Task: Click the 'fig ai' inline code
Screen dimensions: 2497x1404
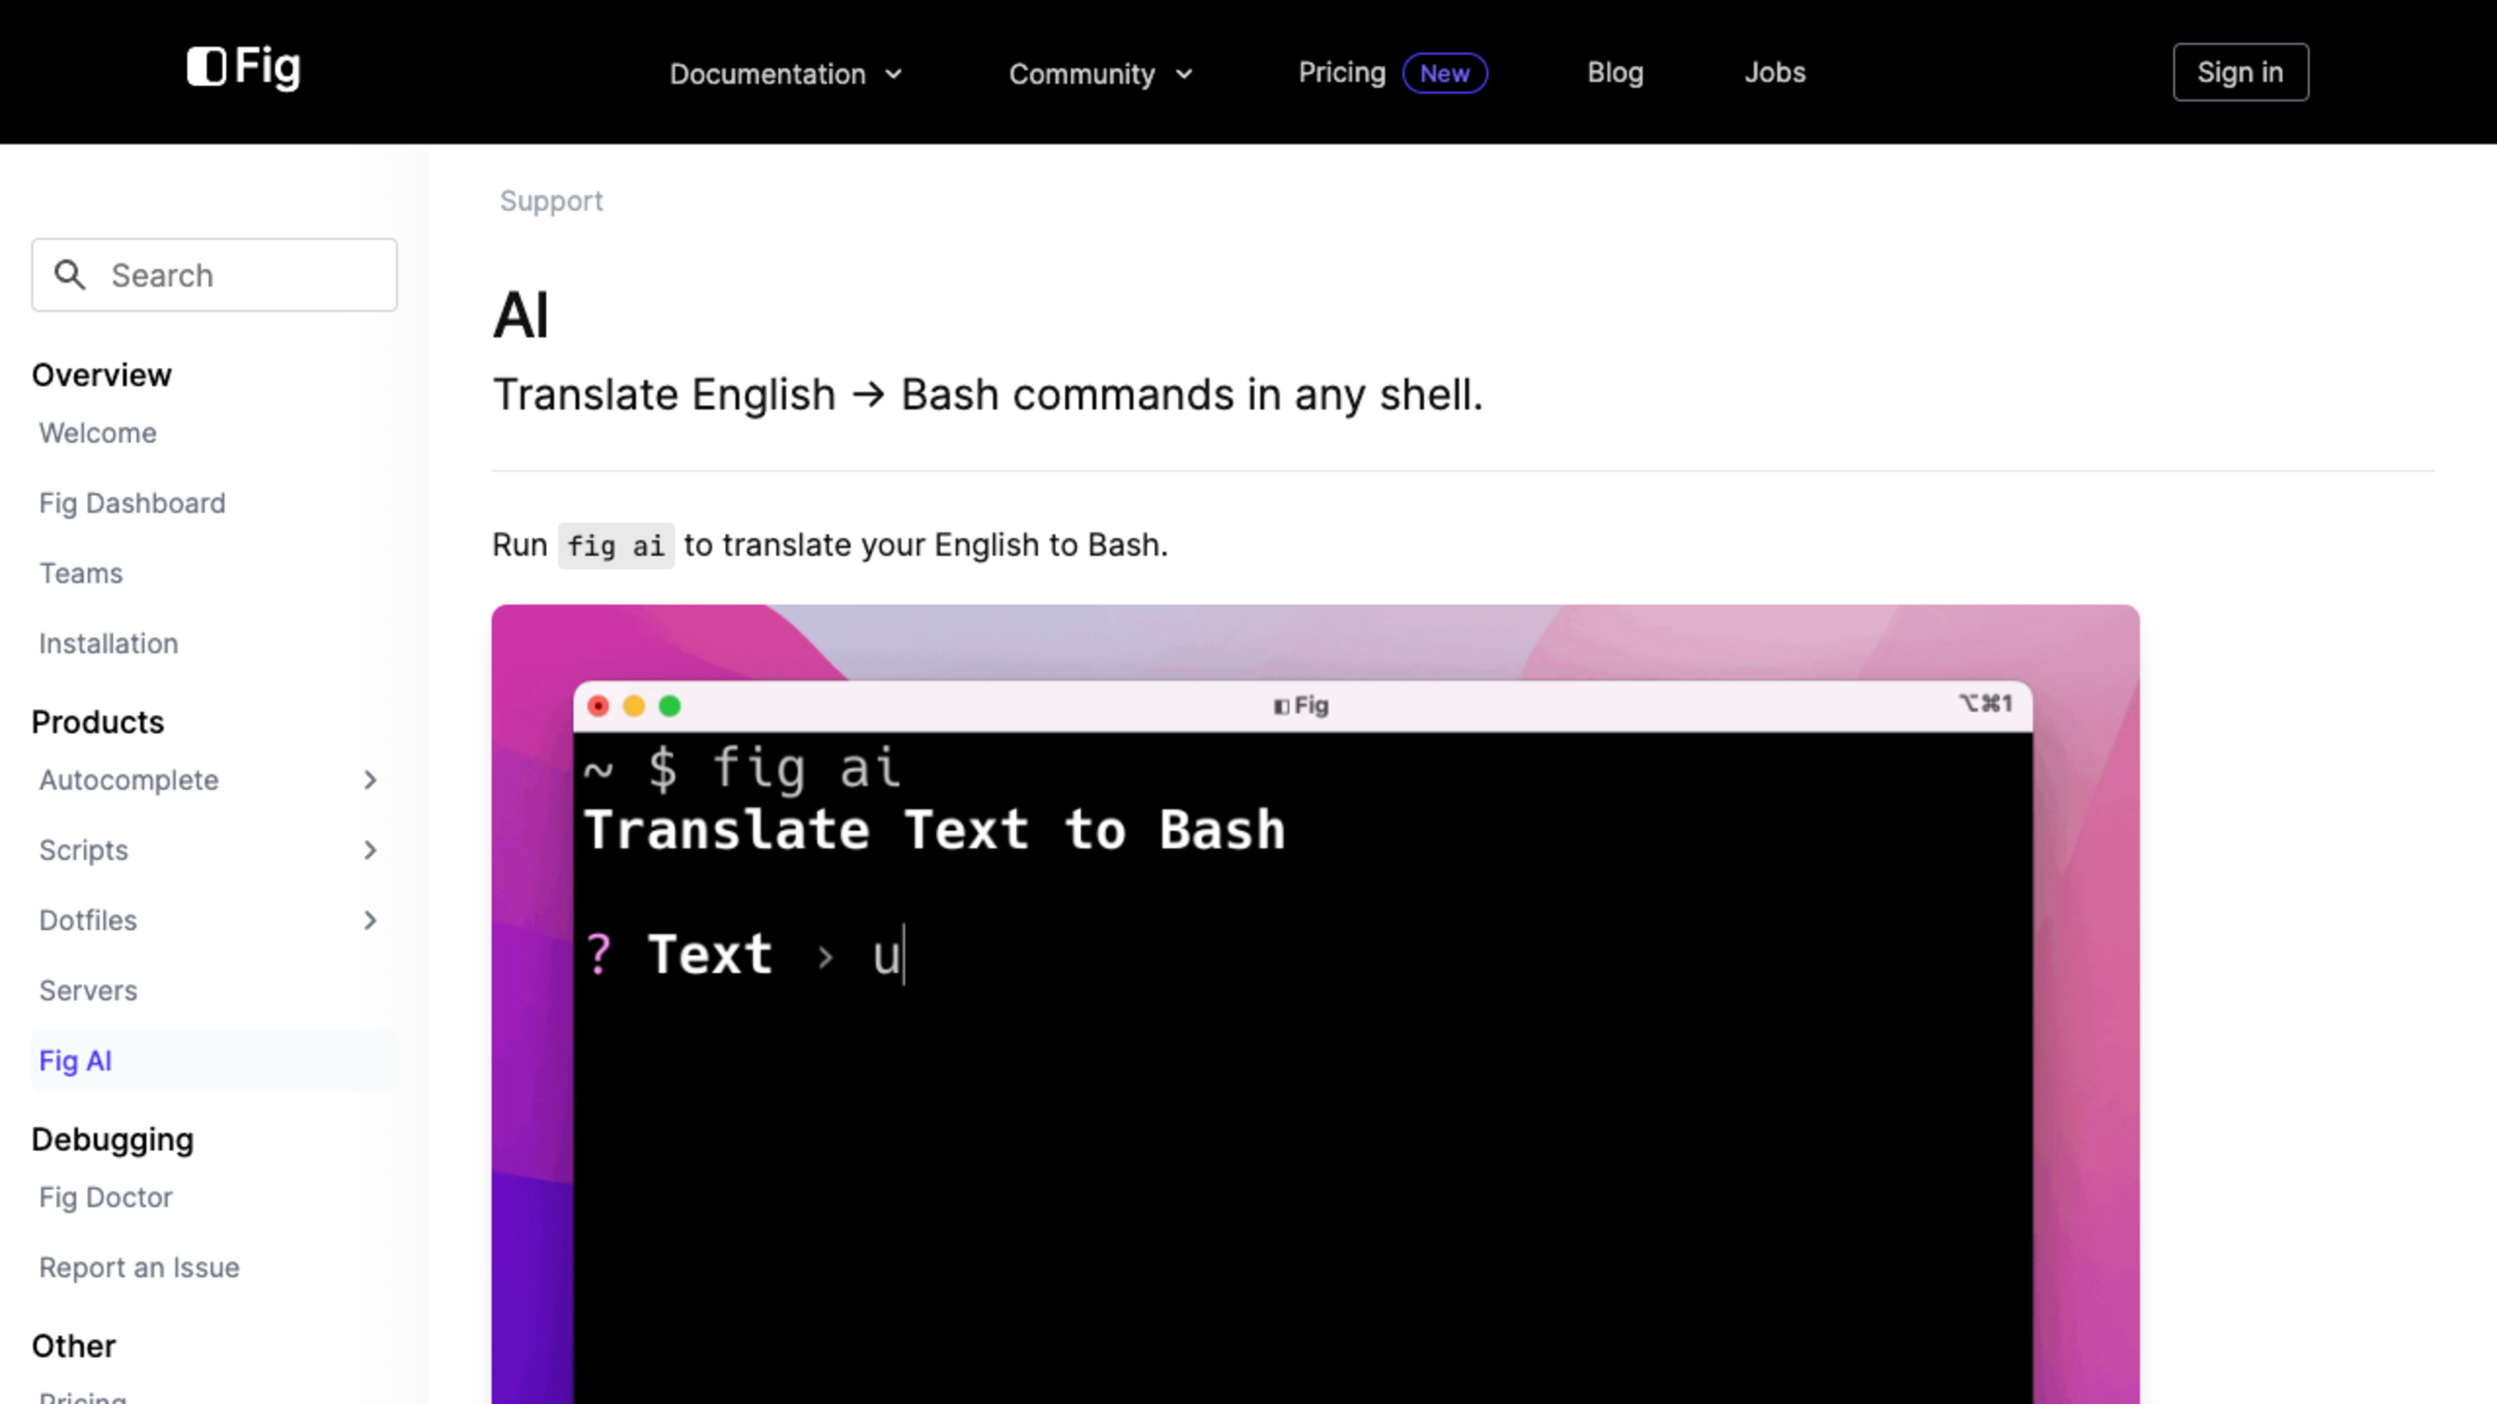Action: (x=616, y=545)
